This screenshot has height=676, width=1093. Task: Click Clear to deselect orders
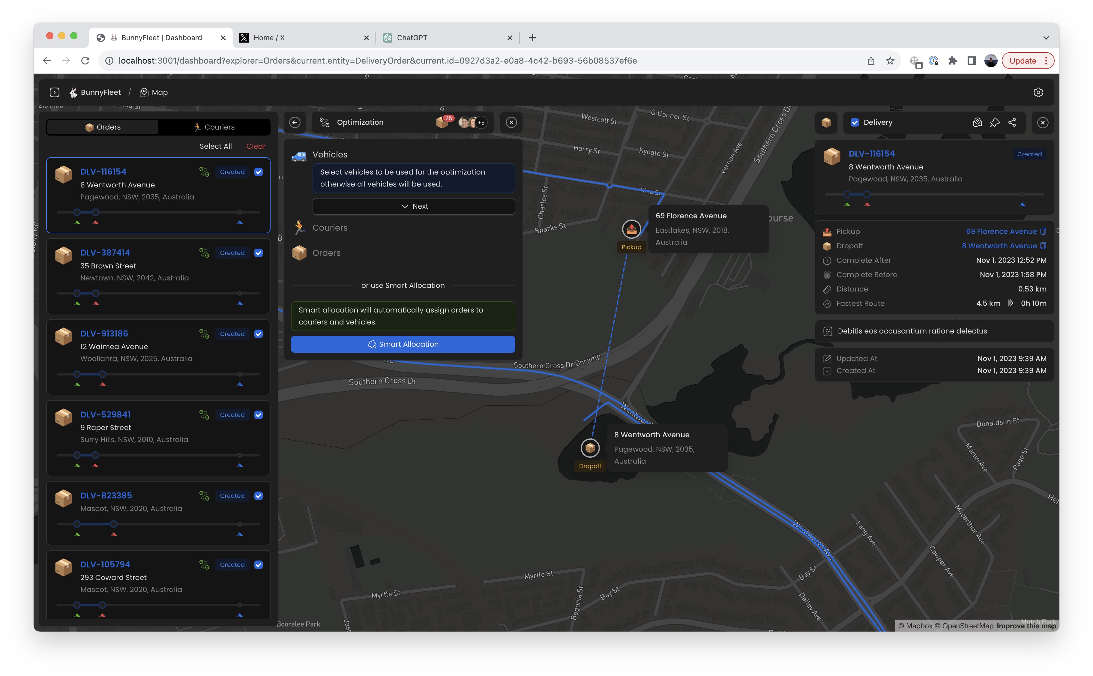[x=256, y=147]
